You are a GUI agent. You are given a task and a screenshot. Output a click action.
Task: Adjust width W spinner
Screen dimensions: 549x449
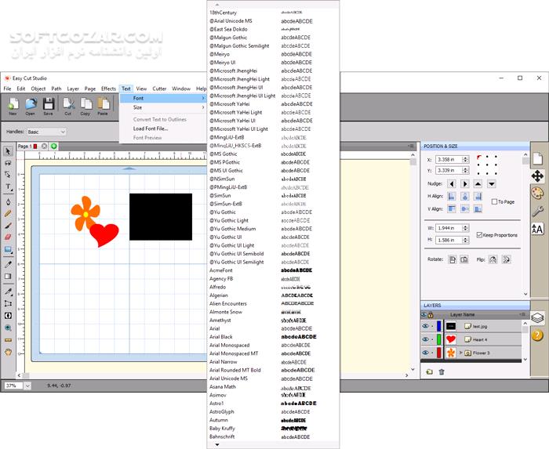point(465,228)
